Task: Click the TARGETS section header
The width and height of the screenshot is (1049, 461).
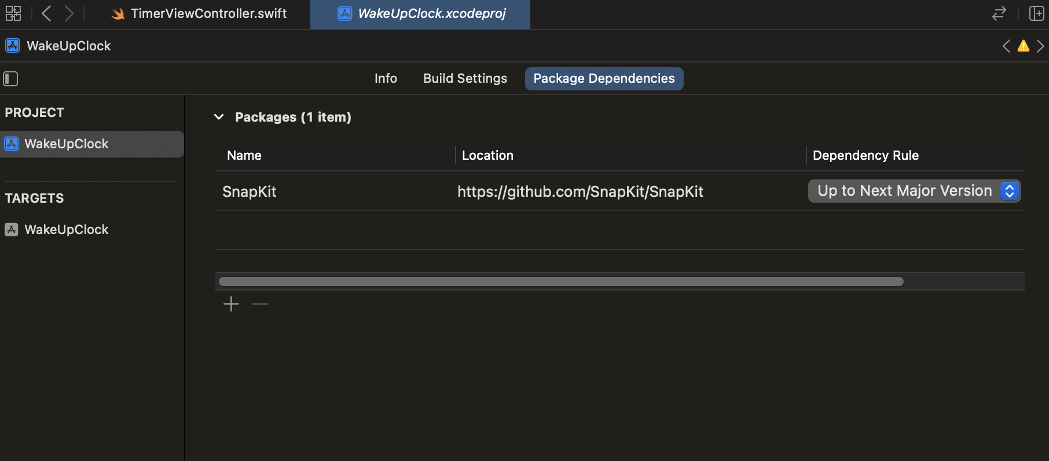Action: click(x=35, y=198)
